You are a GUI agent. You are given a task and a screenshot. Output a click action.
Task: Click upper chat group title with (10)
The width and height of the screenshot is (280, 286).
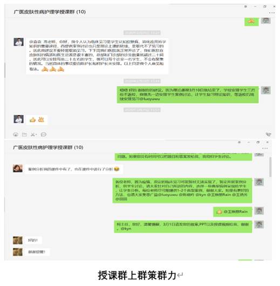click(x=50, y=12)
